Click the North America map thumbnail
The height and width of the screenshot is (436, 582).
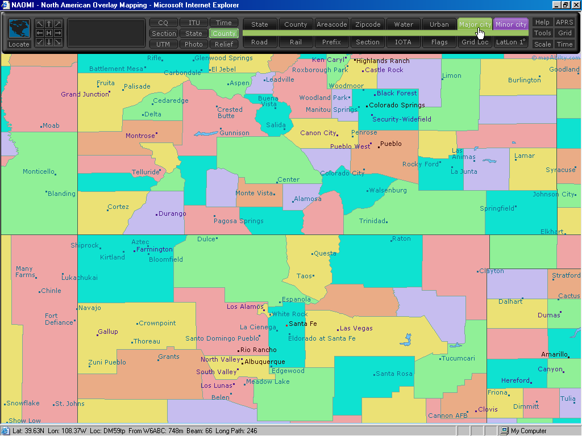tap(19, 28)
